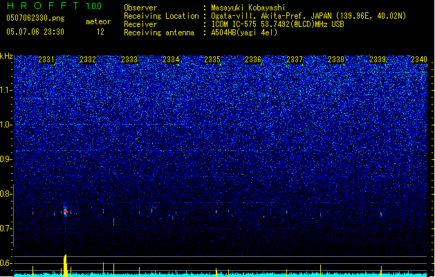The height and width of the screenshot is (277, 435).
Task: Click the 0.6 frequency axis label
Action: tap(6, 263)
